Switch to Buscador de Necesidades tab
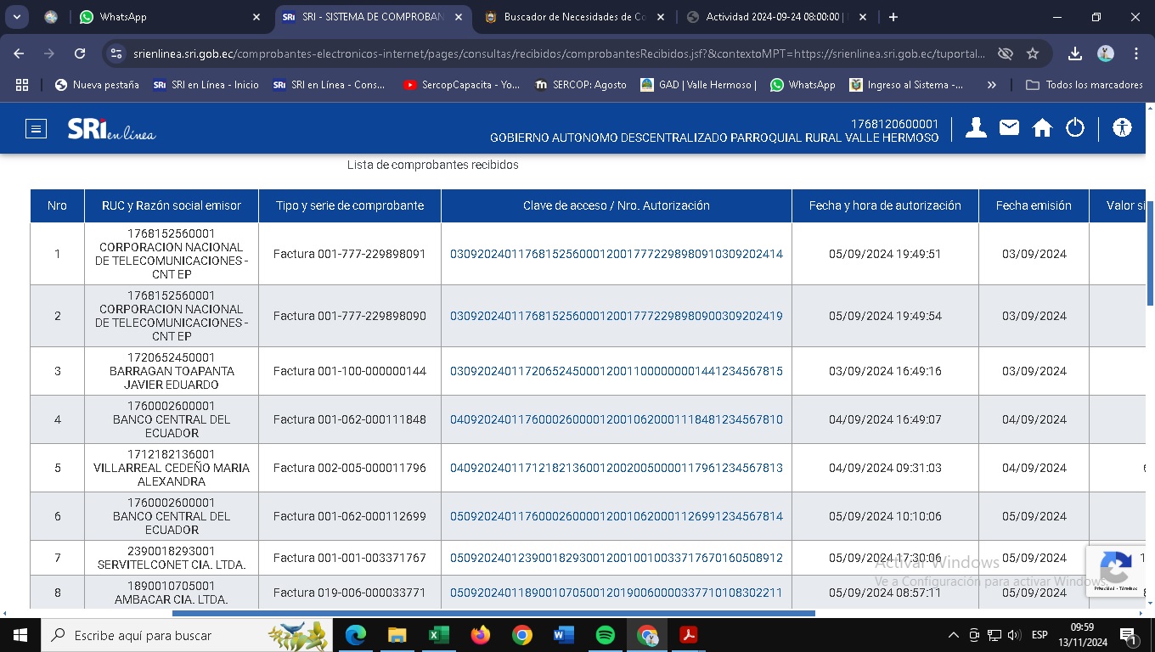 click(x=574, y=17)
